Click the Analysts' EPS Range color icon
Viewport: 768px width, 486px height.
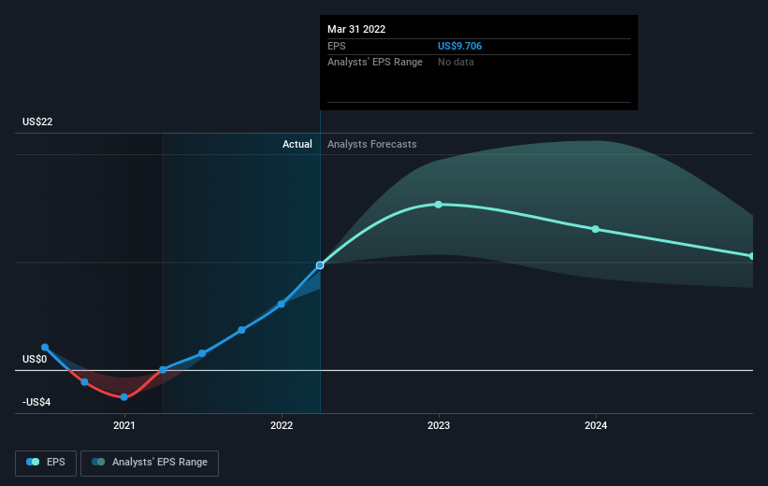tap(98, 462)
